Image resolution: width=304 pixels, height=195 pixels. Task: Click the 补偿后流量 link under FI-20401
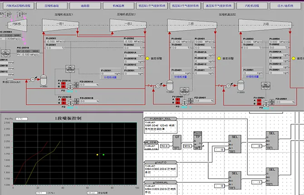181,77
